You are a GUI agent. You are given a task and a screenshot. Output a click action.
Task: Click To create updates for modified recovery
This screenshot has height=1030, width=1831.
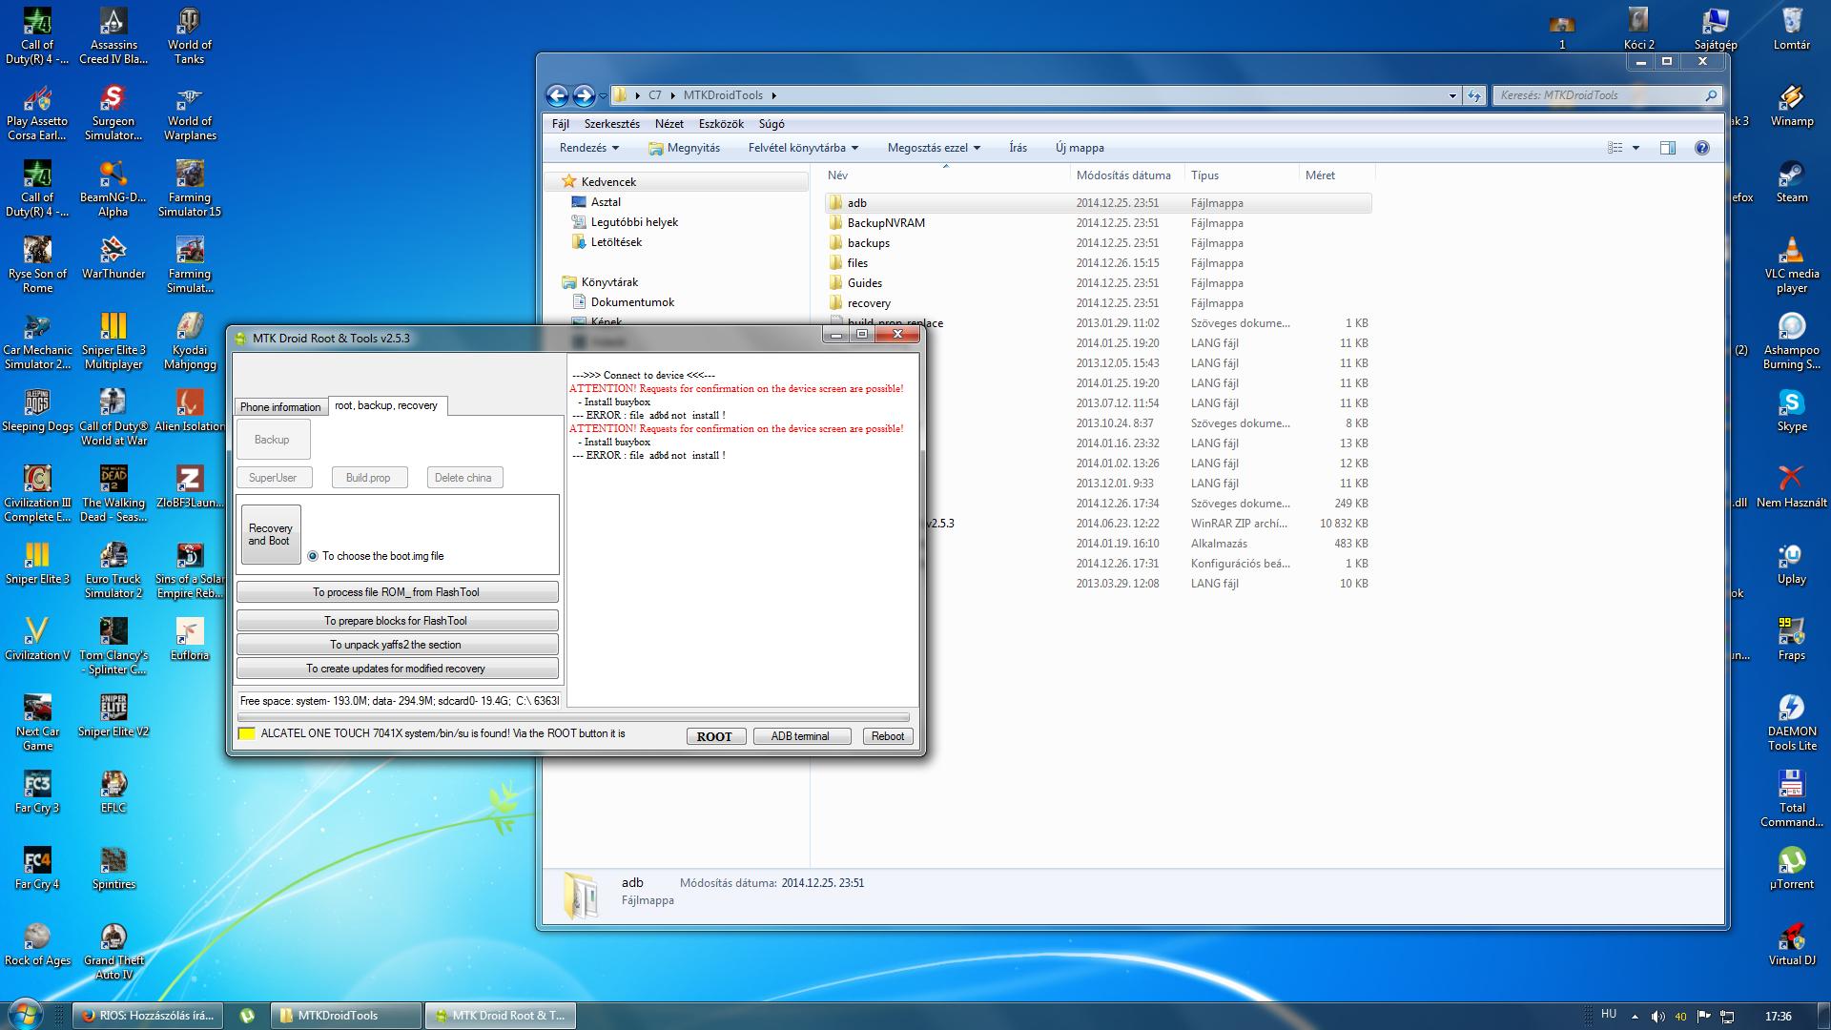coord(397,669)
